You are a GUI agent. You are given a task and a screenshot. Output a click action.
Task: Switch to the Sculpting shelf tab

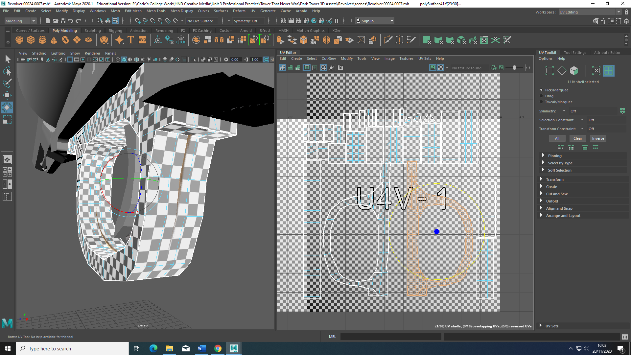click(93, 31)
